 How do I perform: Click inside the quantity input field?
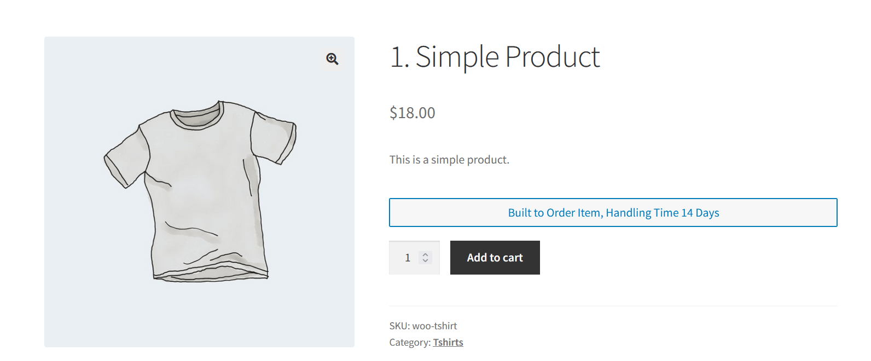tap(408, 257)
